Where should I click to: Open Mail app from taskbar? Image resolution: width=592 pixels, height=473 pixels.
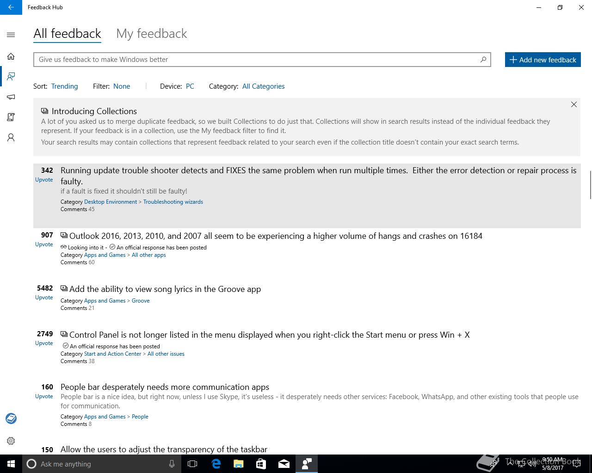[x=284, y=464]
